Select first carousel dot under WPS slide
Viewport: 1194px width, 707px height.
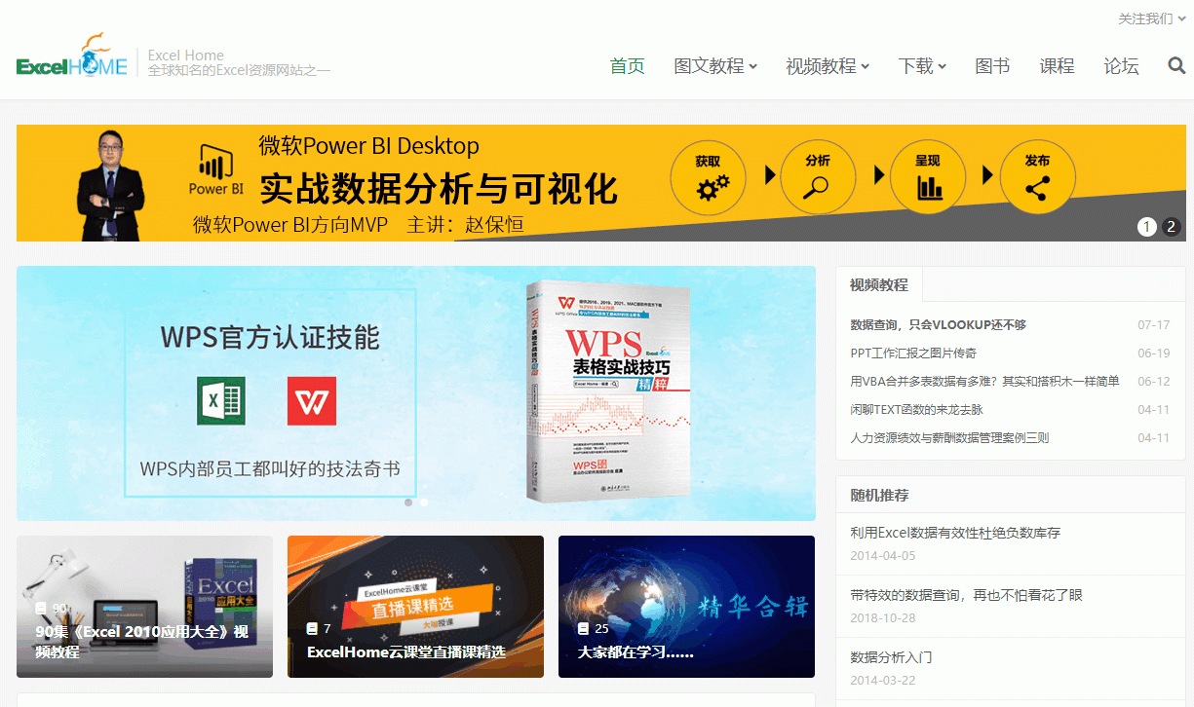[408, 502]
